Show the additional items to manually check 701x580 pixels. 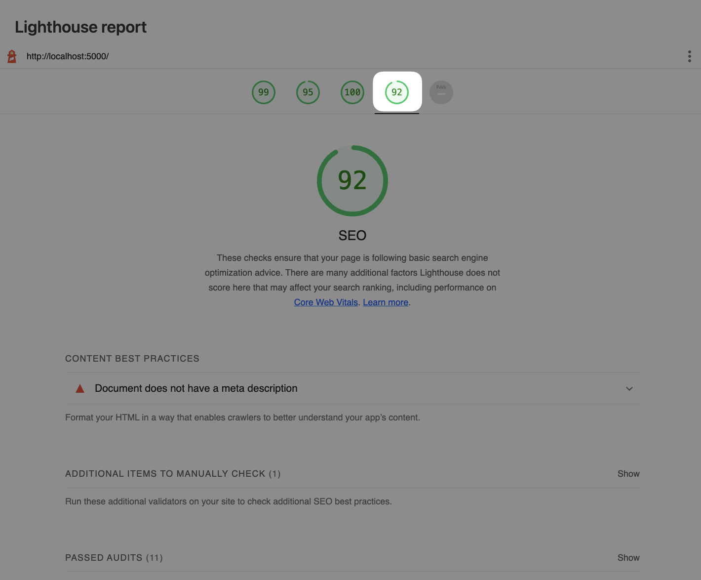[628, 474]
